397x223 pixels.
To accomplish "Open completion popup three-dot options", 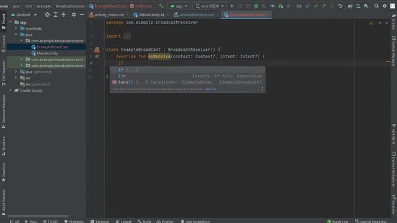I will (262, 89).
